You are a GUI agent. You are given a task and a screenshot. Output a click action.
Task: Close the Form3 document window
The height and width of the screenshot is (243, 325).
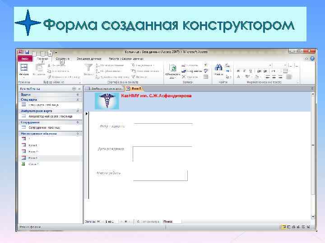pyautogui.click(x=312, y=89)
